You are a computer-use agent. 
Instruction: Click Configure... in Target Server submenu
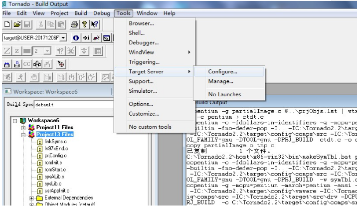point(229,72)
